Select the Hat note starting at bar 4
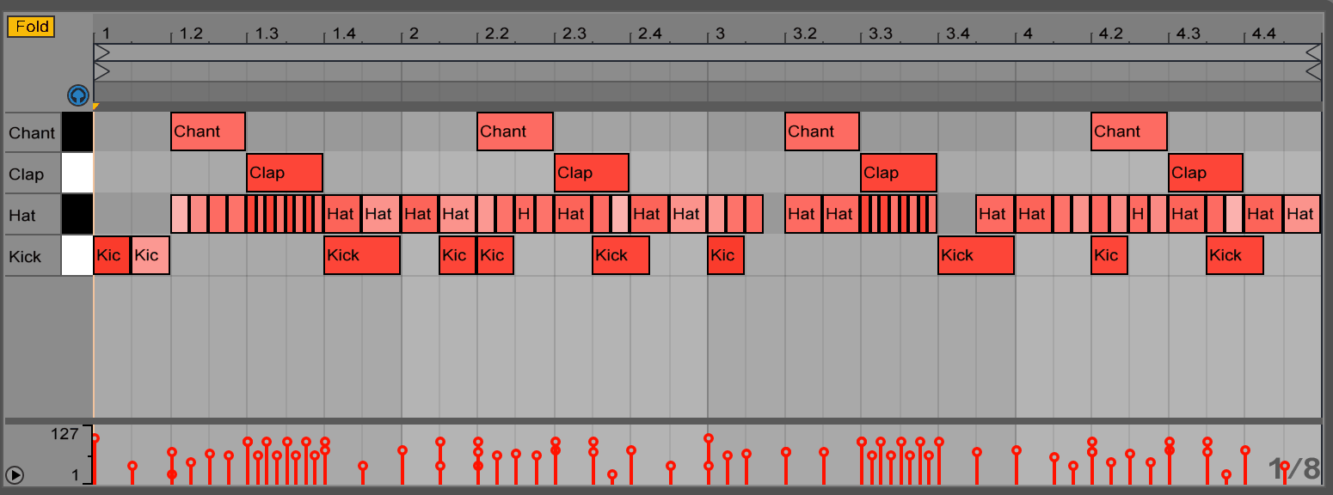Viewport: 1333px width, 495px height. (x=1033, y=214)
